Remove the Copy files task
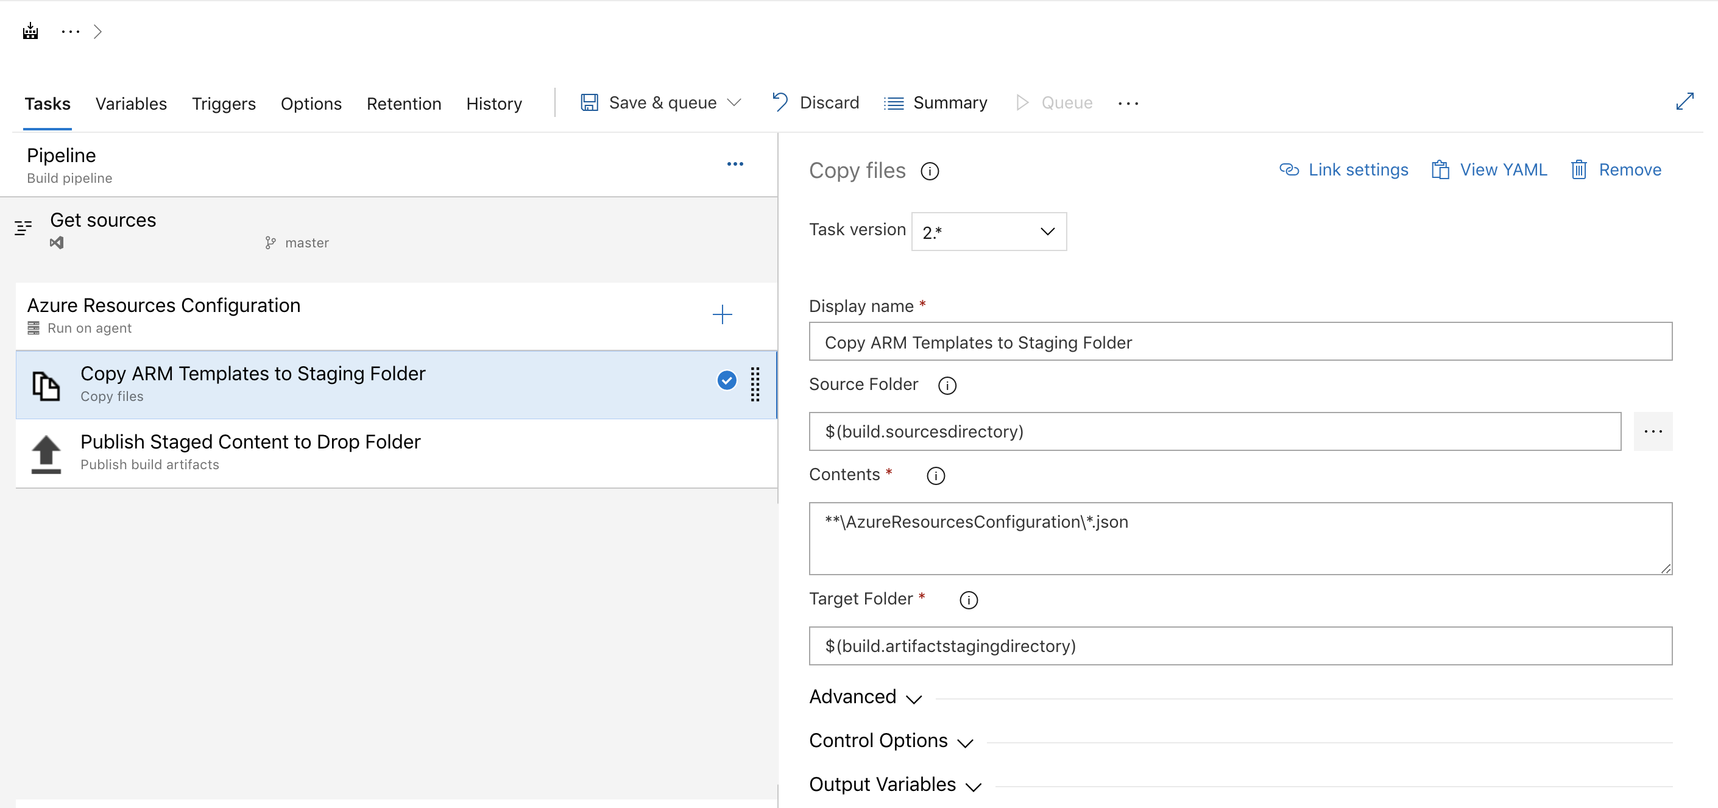Screen dimensions: 1718x808 (1615, 169)
